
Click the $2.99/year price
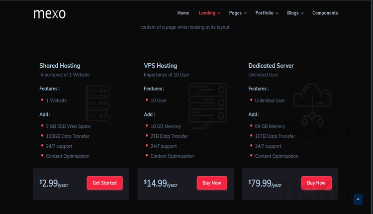tap(54, 183)
